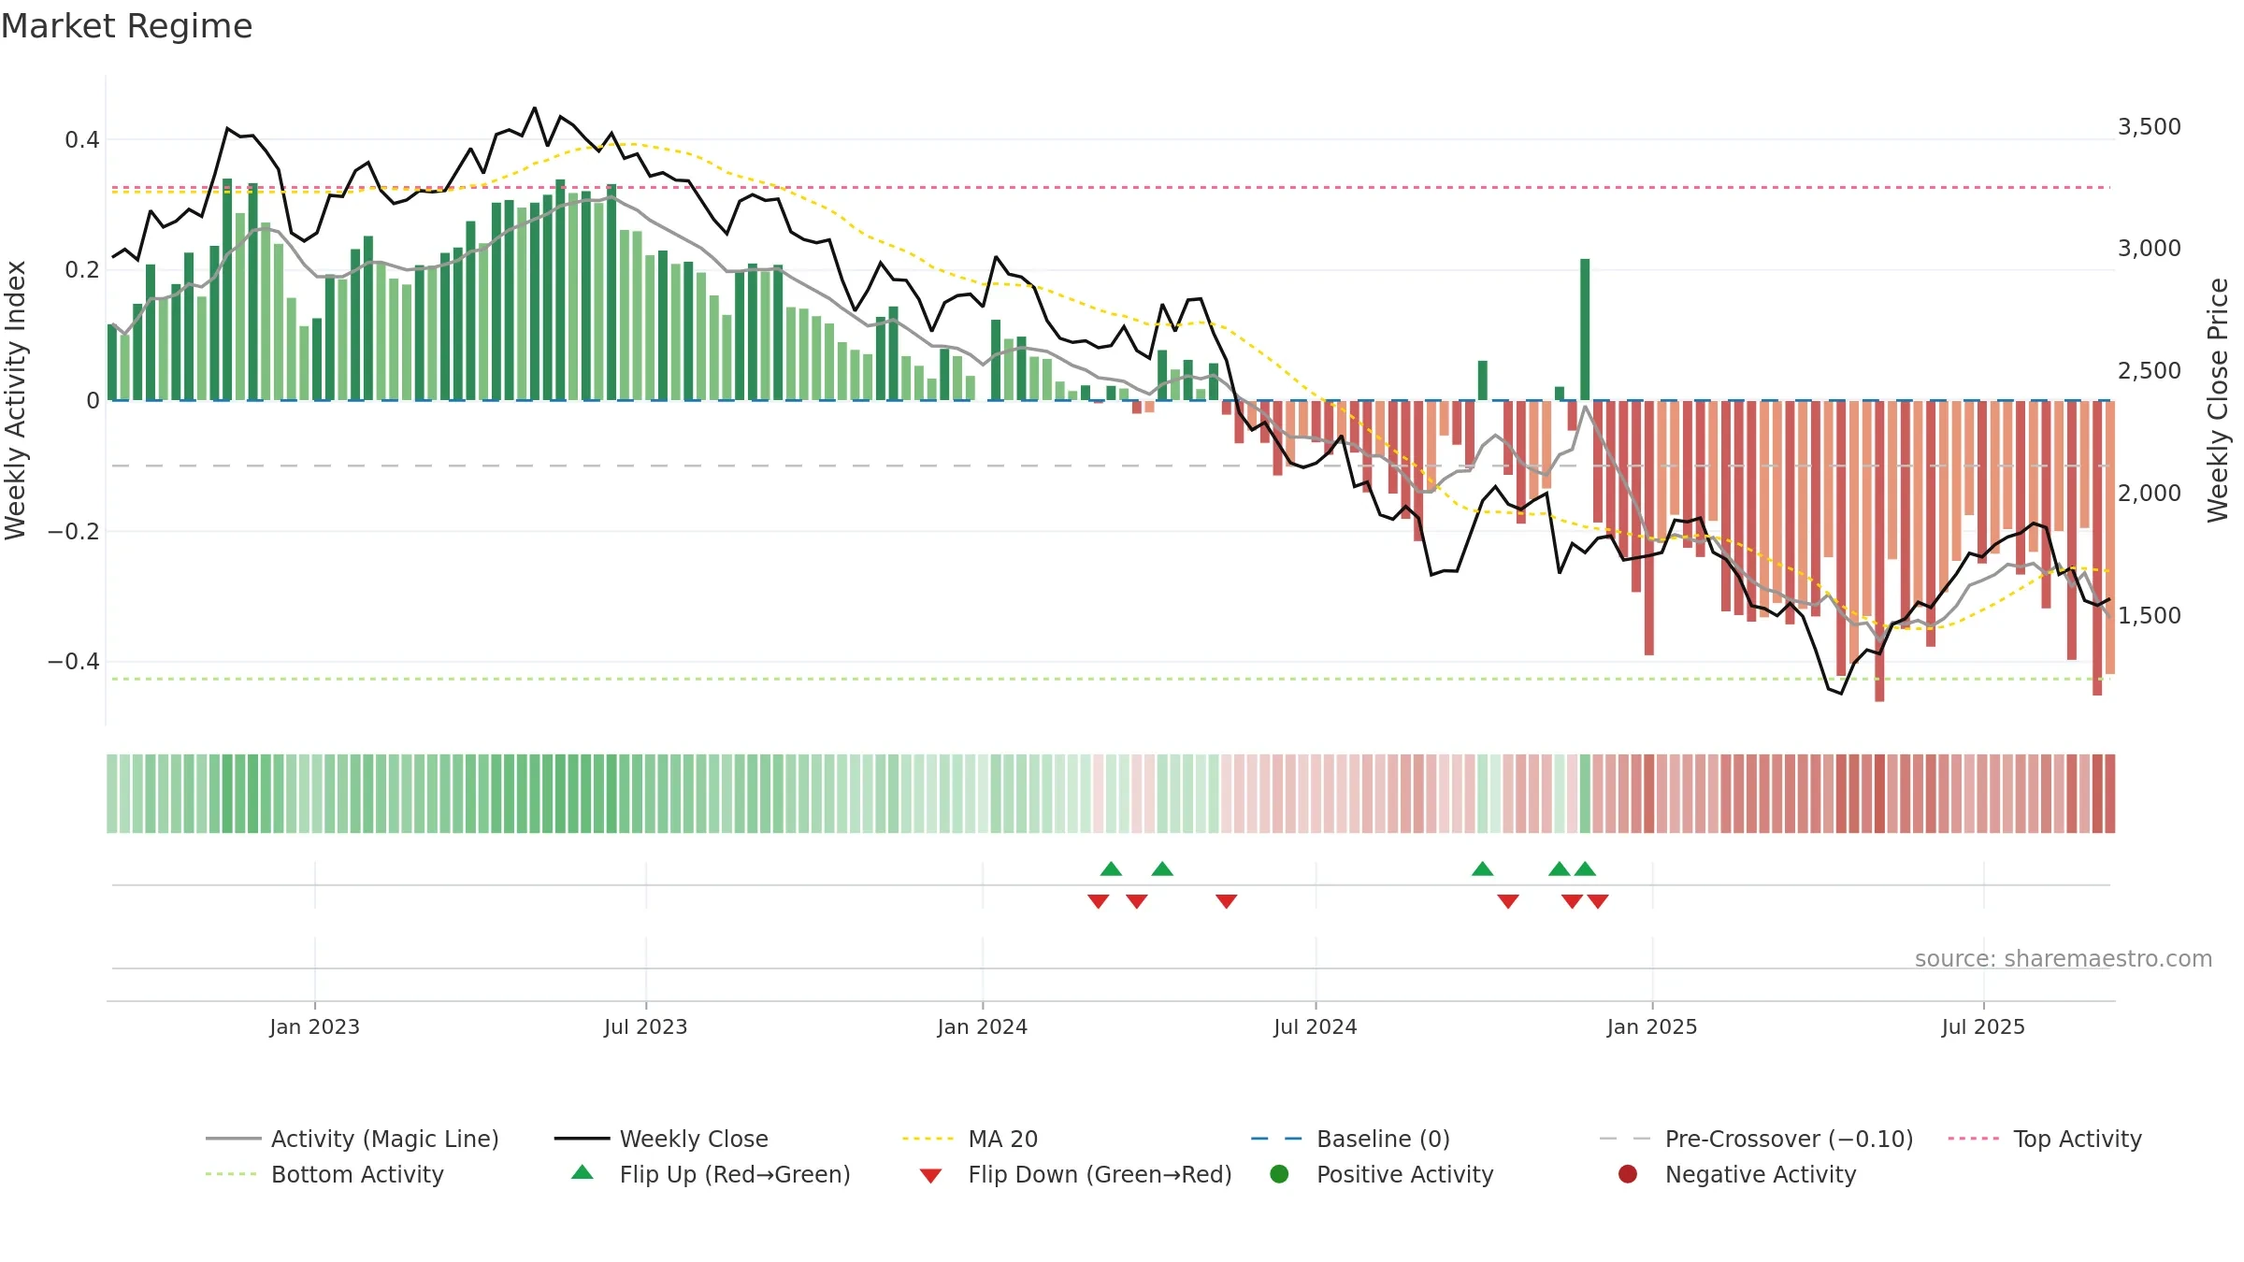Click the 0.2 activity axis tick
Image resolution: width=2244 pixels, height=1262 pixels.
(x=81, y=270)
